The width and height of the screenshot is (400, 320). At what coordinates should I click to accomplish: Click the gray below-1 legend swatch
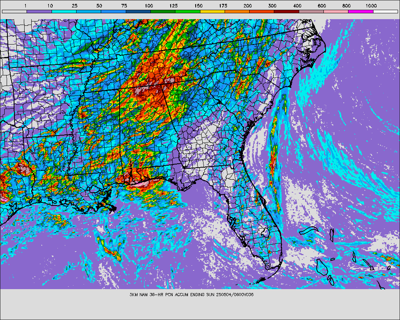[x=14, y=11]
